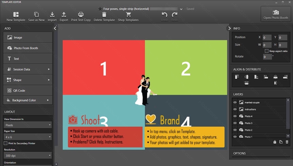Click the Rotate input field
Image resolution: width=293 pixels, height=166 pixels.
[267, 57]
